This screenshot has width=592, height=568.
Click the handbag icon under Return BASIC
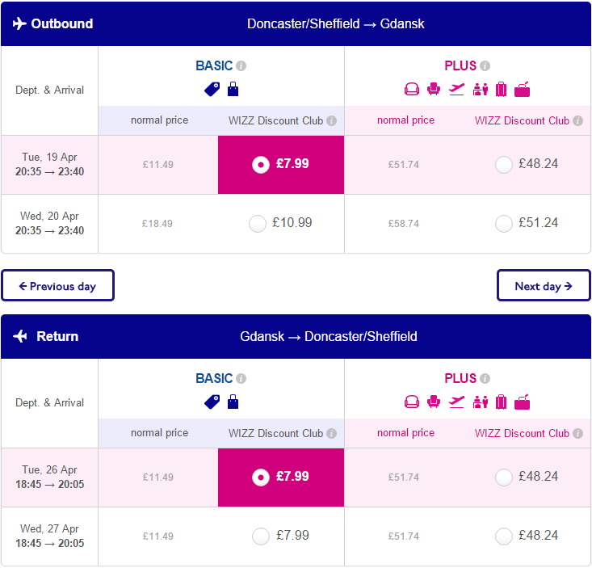click(x=233, y=402)
